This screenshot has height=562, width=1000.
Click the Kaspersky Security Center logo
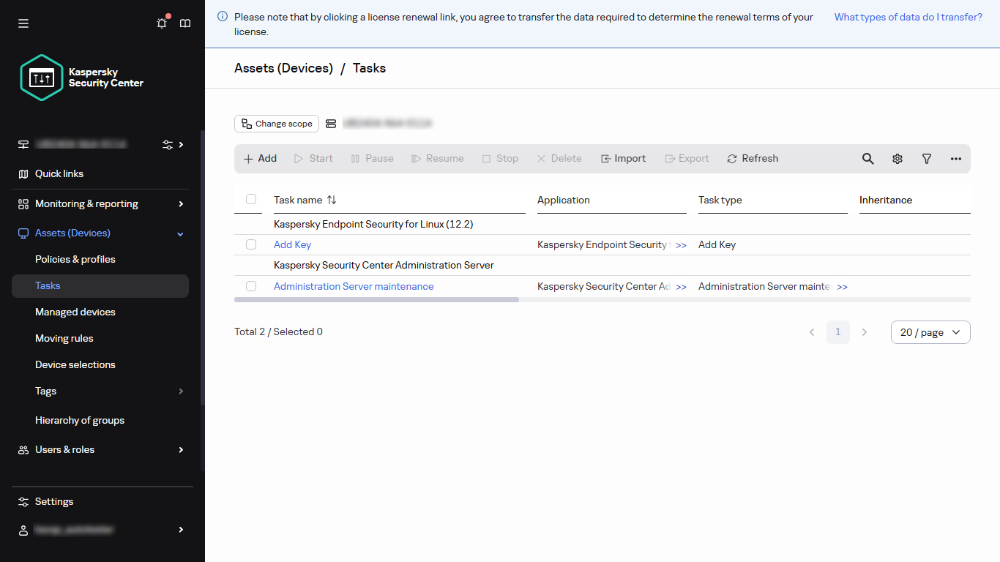click(x=82, y=78)
